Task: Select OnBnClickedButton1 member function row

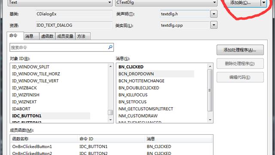Action: point(111,146)
